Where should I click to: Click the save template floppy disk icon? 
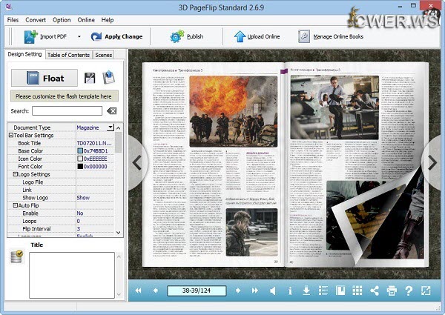pos(90,77)
